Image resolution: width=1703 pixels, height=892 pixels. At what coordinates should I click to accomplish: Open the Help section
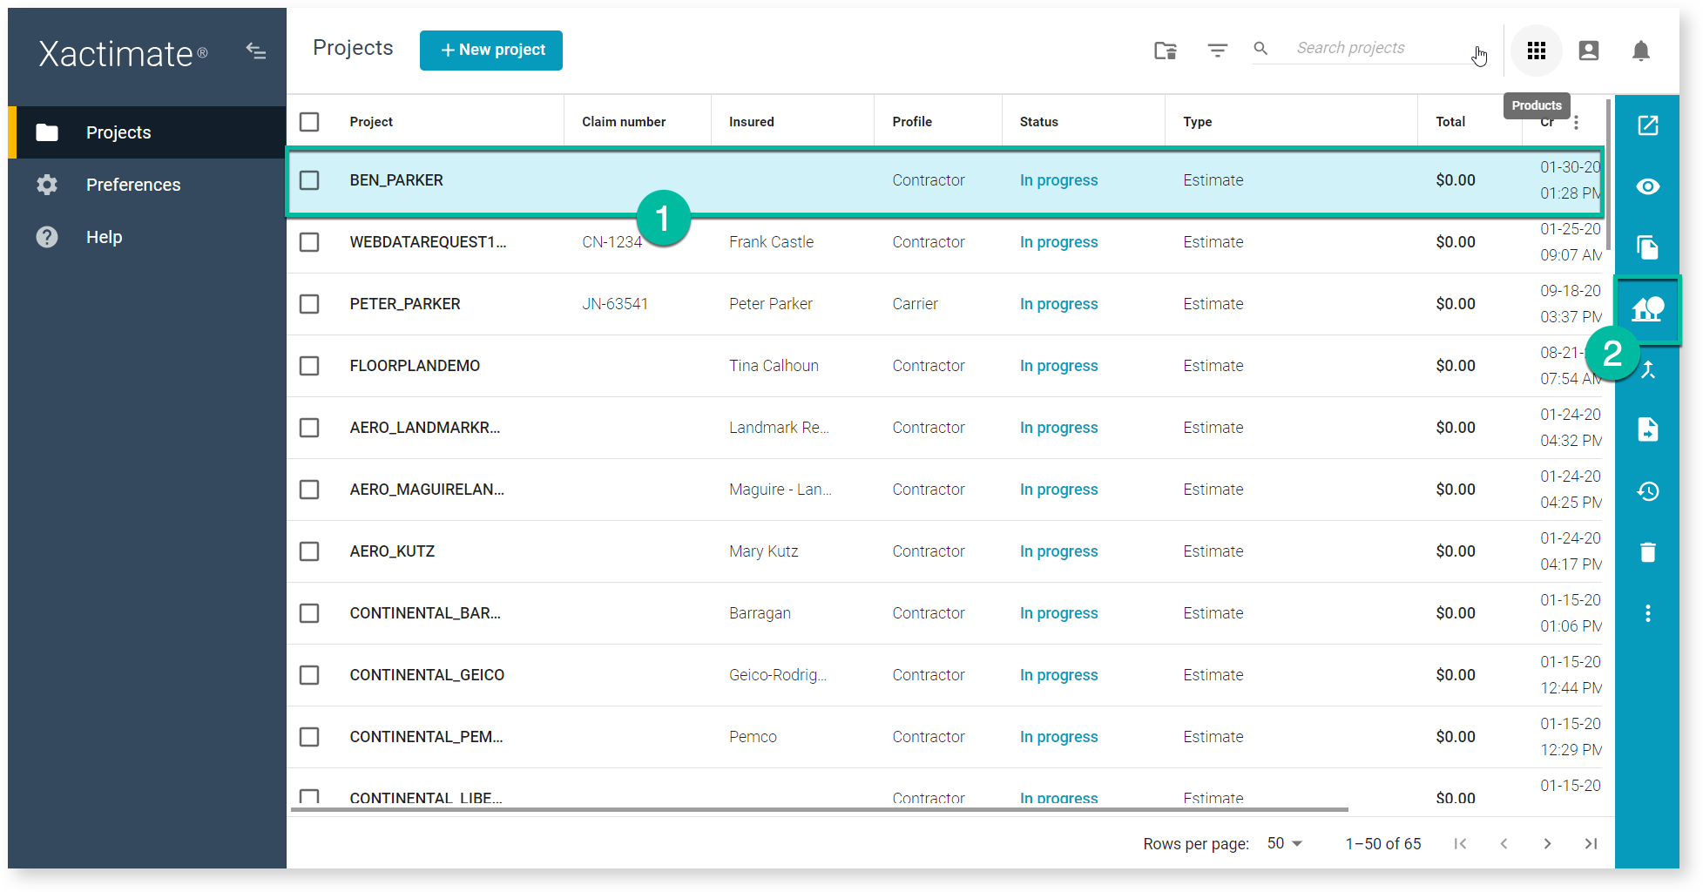104,237
